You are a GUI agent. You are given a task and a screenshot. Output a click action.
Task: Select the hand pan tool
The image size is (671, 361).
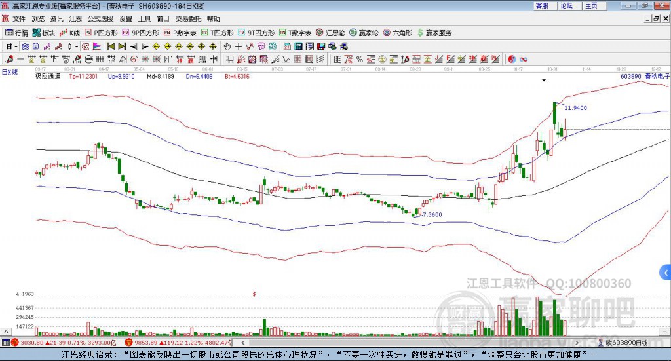(227, 47)
